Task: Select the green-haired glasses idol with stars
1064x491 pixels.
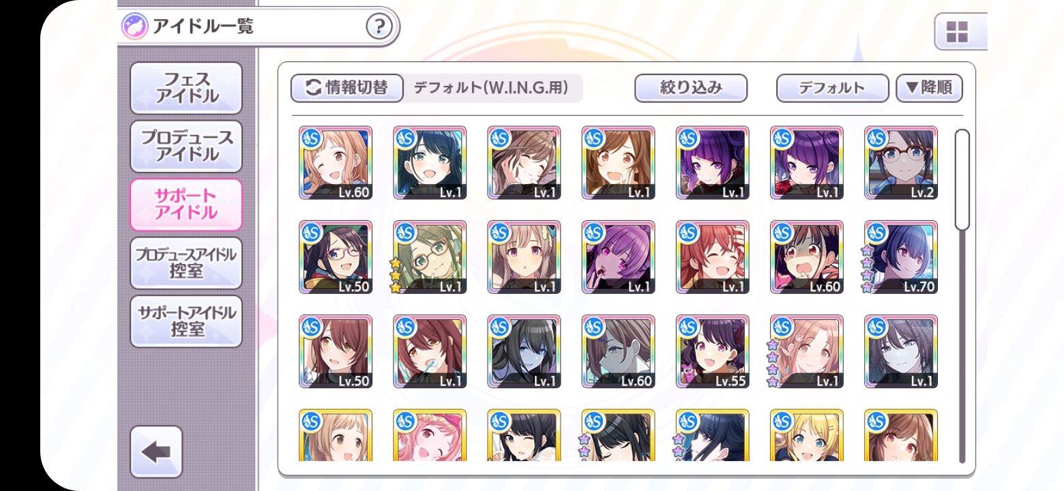Action: (430, 257)
